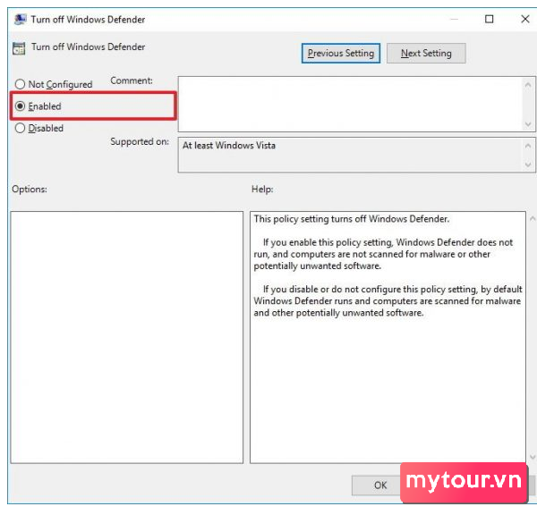The height and width of the screenshot is (515, 537).
Task: Click the Comment box scroll down arrow
Action: 528,124
